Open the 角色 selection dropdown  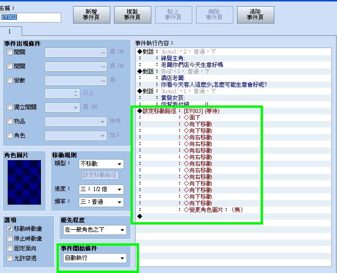coord(76,136)
